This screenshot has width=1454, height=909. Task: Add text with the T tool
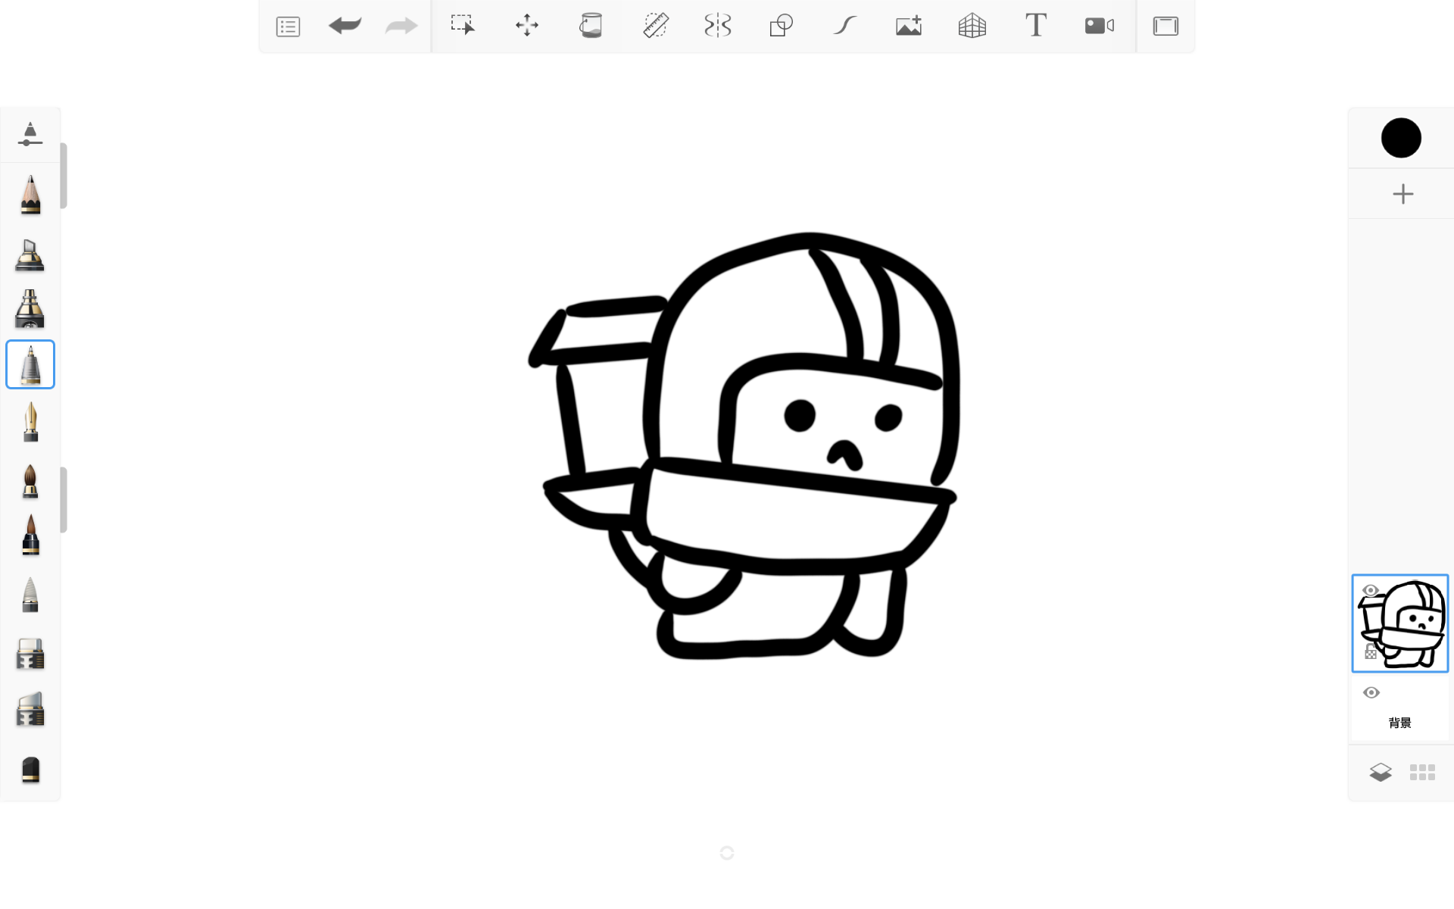1036,25
